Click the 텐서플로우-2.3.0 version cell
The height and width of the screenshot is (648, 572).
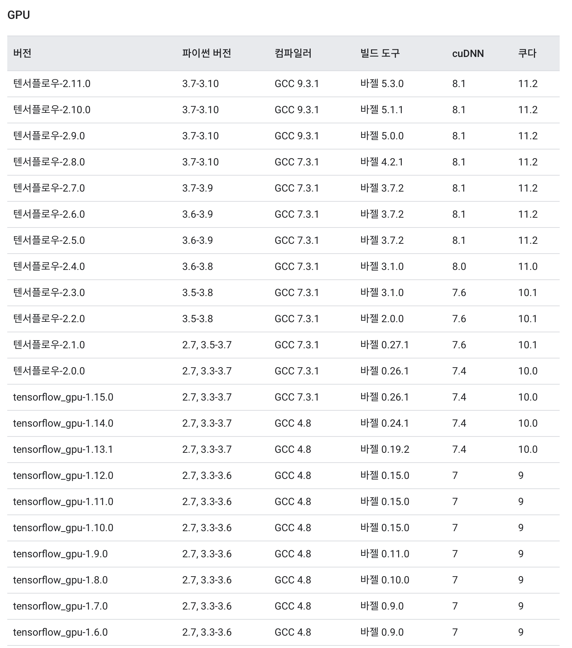49,293
